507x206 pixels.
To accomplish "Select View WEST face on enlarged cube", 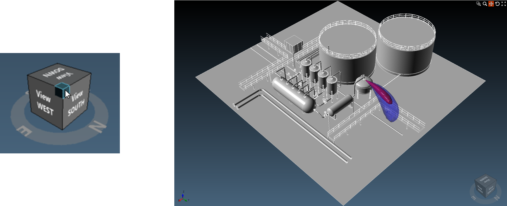I will pos(44,103).
